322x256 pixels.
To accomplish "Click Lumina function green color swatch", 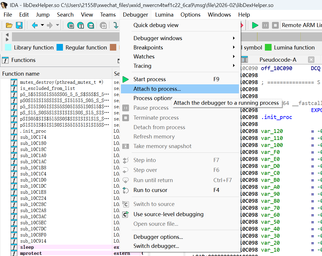I will pyautogui.click(x=268, y=47).
